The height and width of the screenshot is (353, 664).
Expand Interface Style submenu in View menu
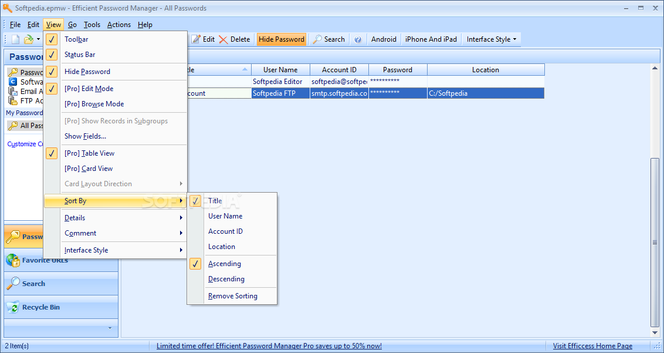pos(115,250)
